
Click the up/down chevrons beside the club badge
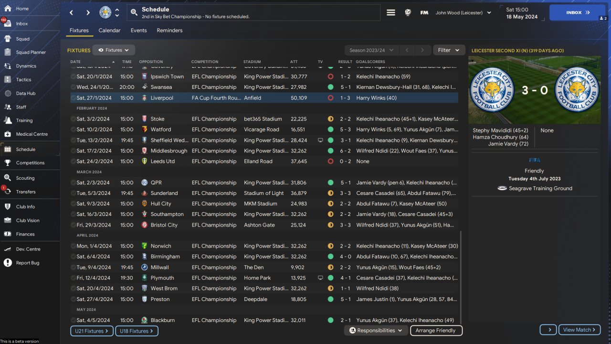tap(117, 12)
